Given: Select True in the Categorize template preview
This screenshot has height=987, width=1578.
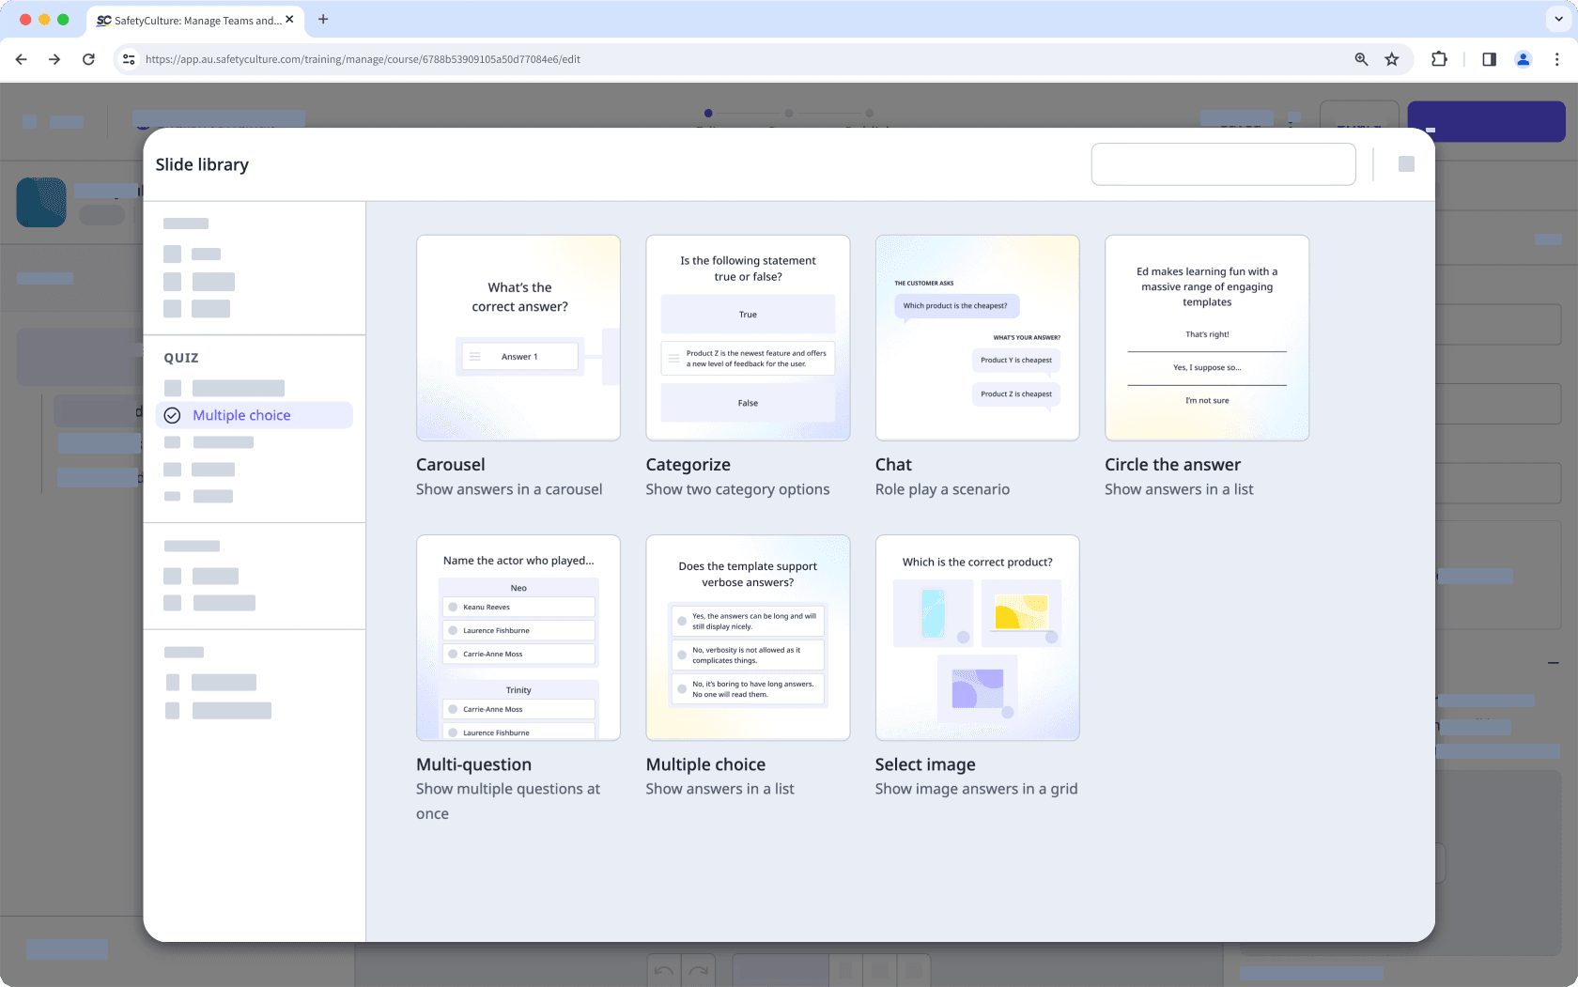Looking at the screenshot, I should [748, 314].
